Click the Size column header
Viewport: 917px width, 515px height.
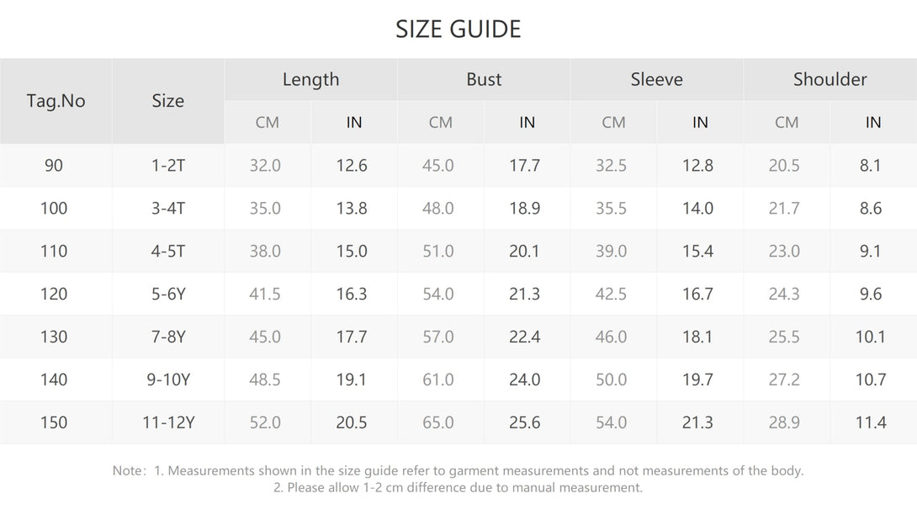pyautogui.click(x=167, y=101)
